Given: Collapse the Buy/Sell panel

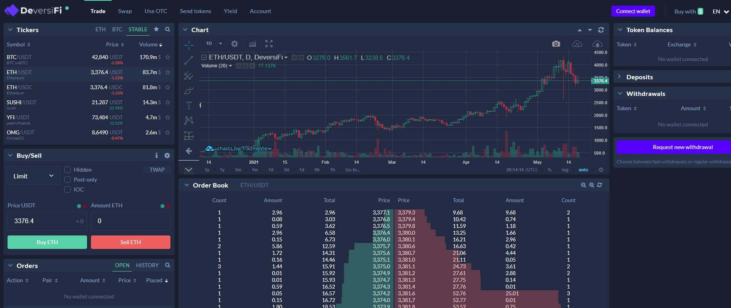Looking at the screenshot, I should [x=10, y=155].
